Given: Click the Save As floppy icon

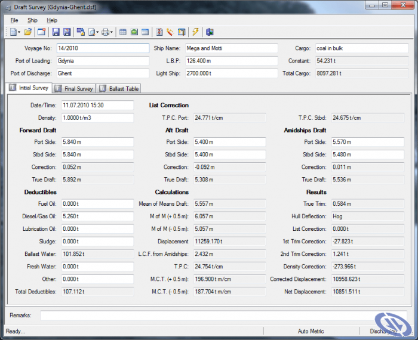Looking at the screenshot, I should [67, 32].
